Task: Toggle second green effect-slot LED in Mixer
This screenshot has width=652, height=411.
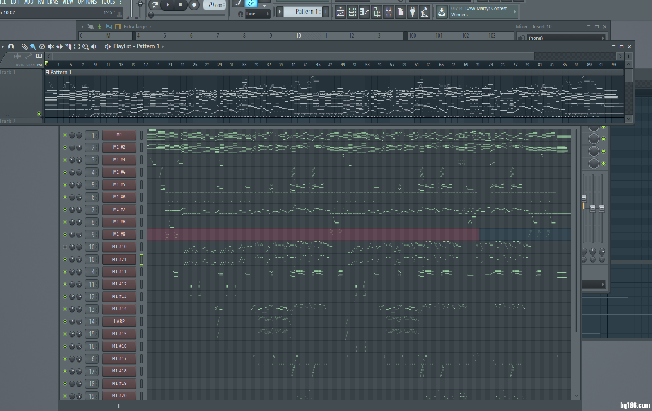Action: coord(604,139)
